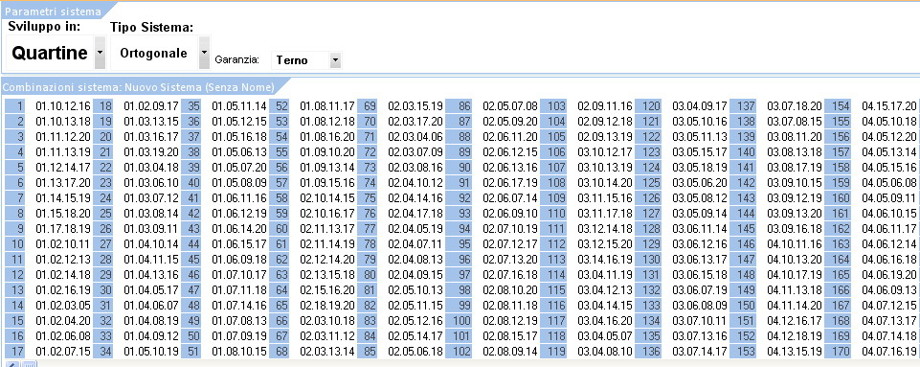Image resolution: width=920 pixels, height=367 pixels.
Task: Click combination 02.03.07.09
Action: click(415, 152)
